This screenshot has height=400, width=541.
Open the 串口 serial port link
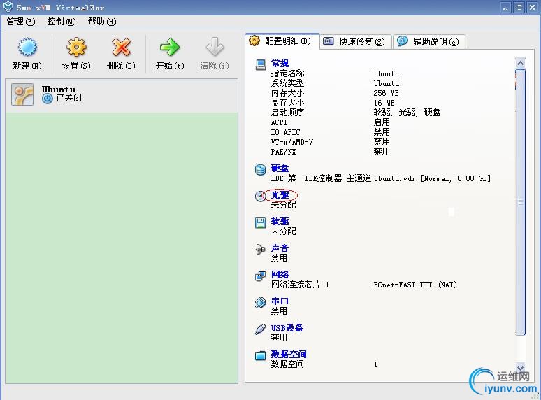click(280, 301)
